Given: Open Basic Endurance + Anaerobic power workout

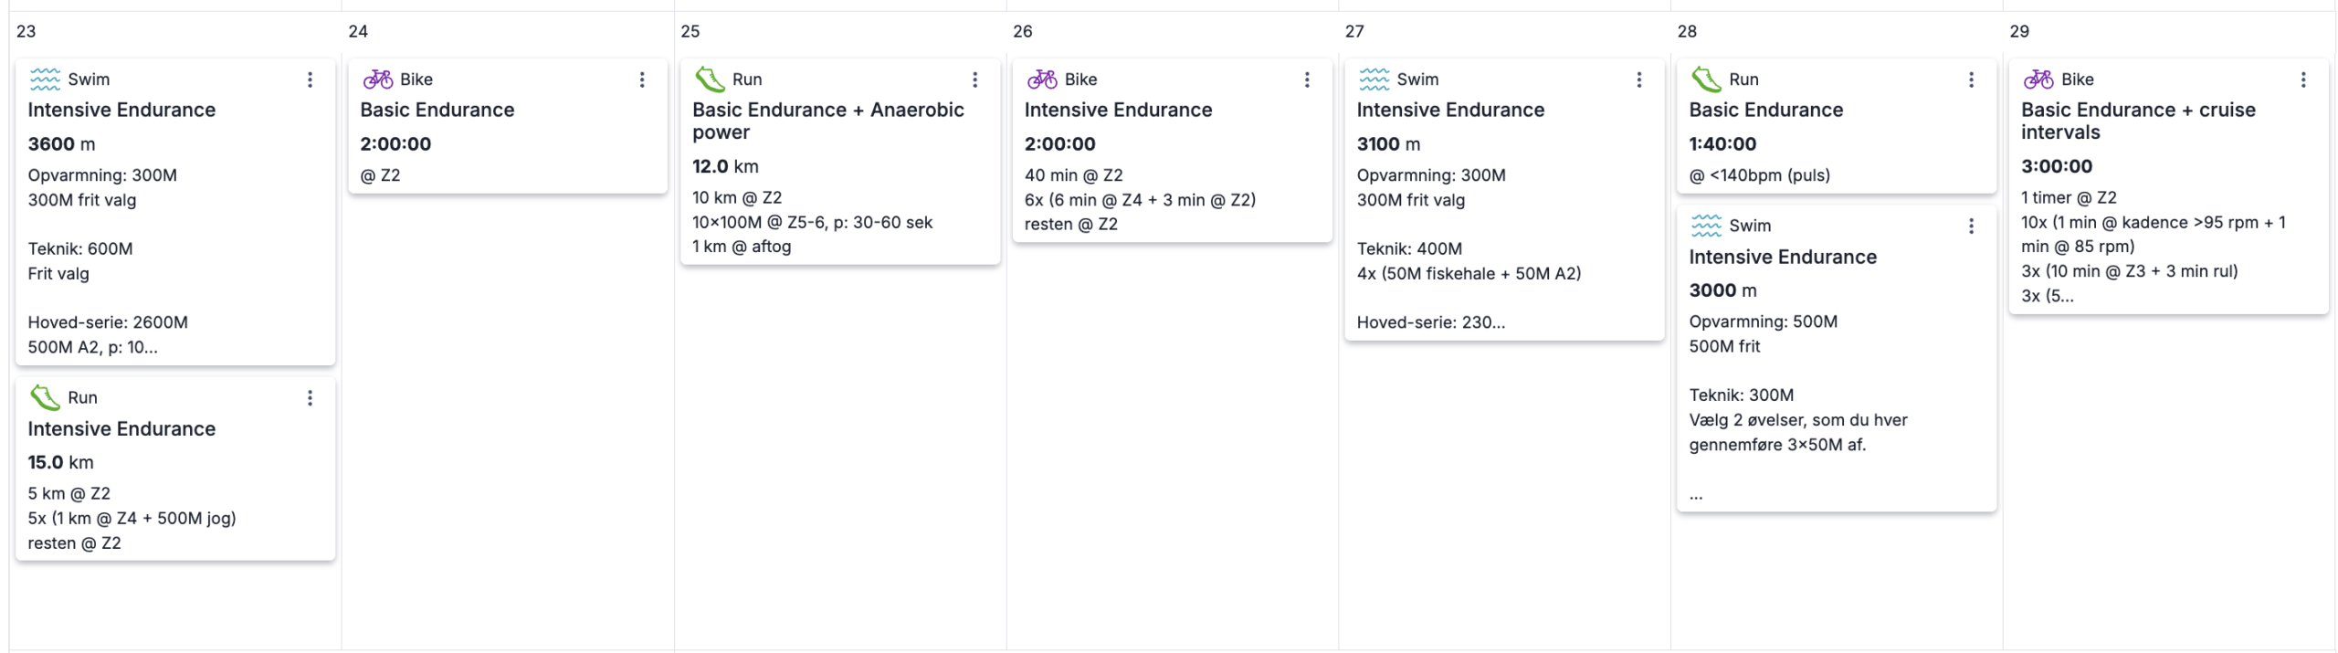Looking at the screenshot, I should [x=827, y=121].
